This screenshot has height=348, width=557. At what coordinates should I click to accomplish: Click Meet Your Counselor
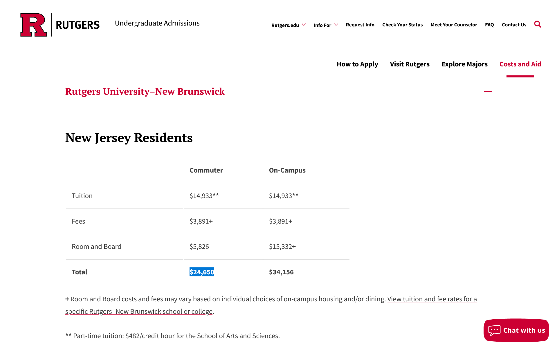(x=454, y=25)
